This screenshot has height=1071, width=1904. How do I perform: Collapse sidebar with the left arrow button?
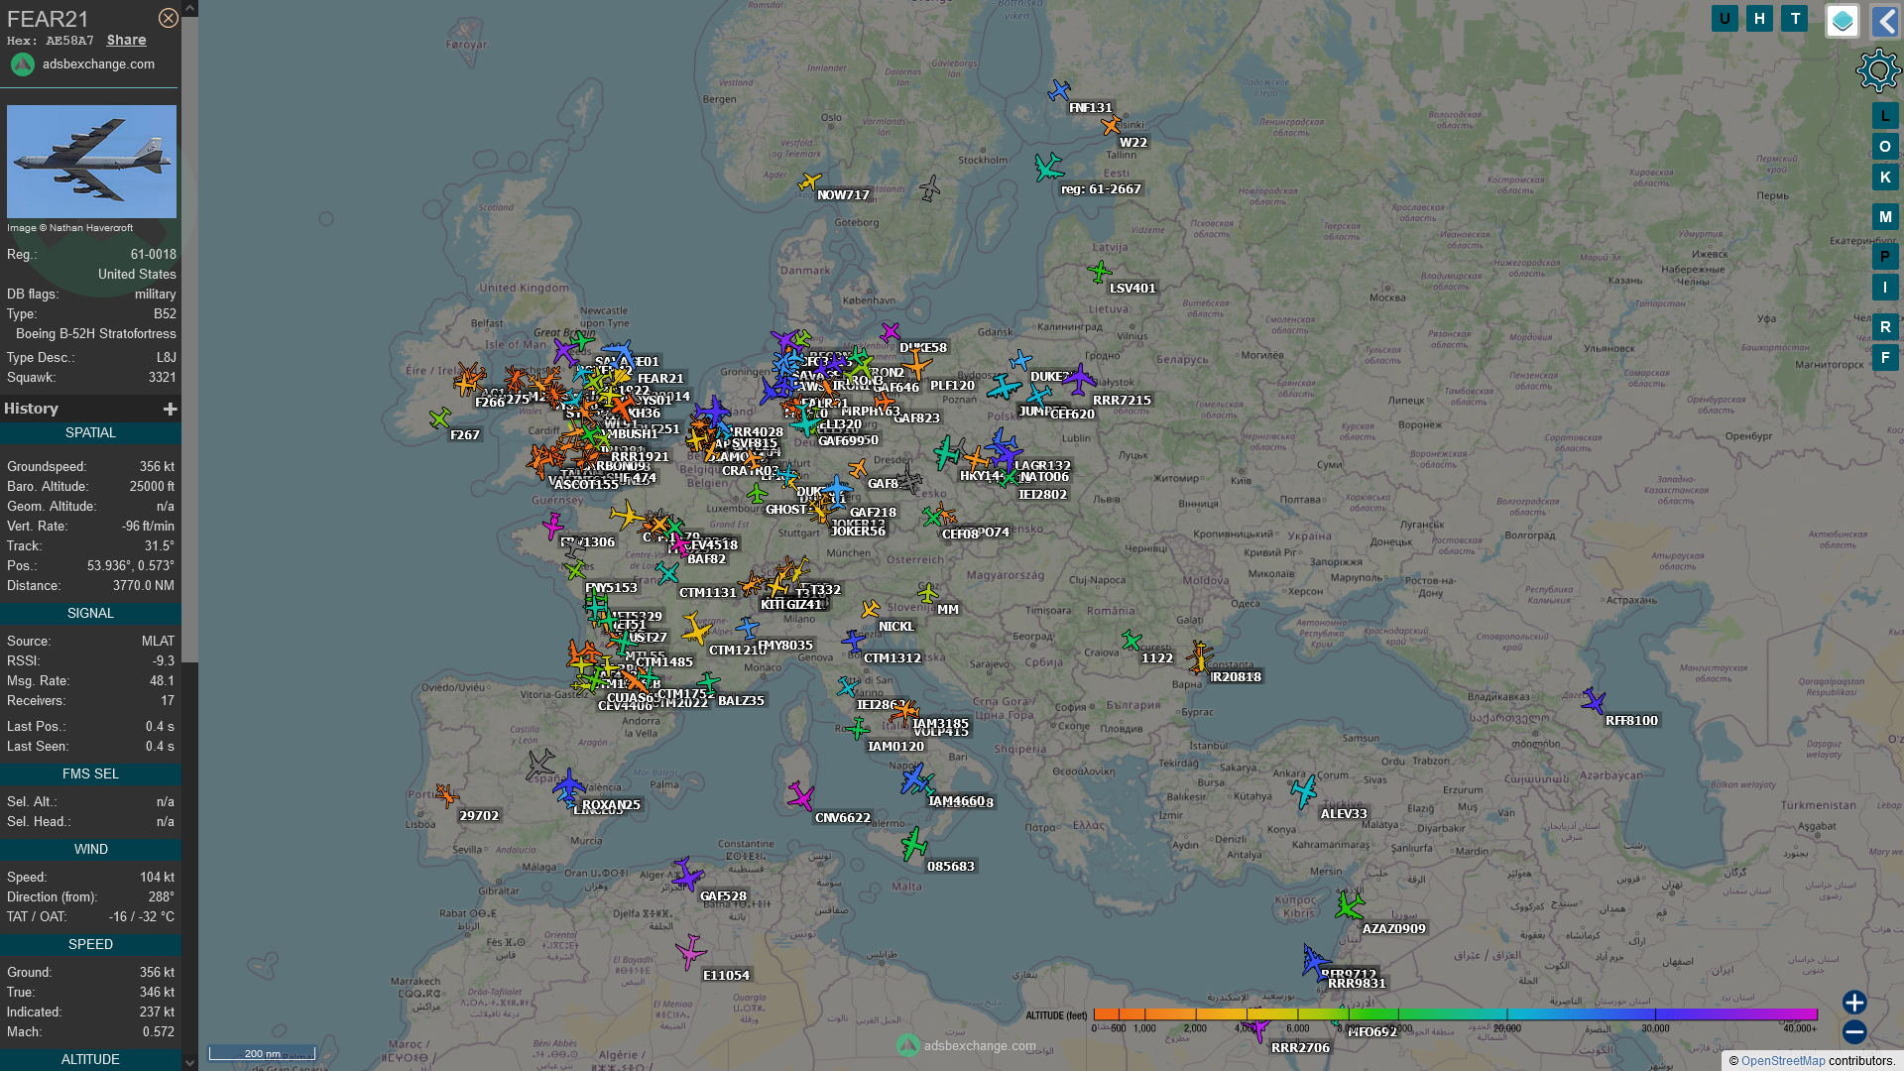(x=1885, y=21)
